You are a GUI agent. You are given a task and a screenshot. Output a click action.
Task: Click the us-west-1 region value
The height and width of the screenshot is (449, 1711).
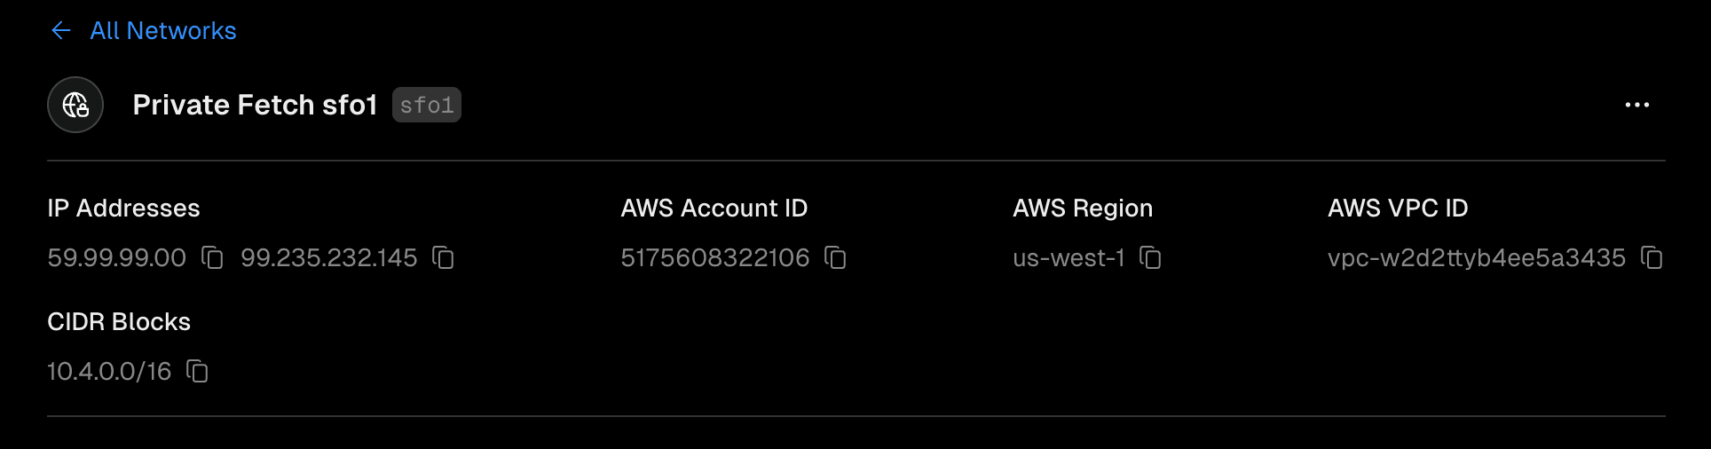(x=1068, y=258)
